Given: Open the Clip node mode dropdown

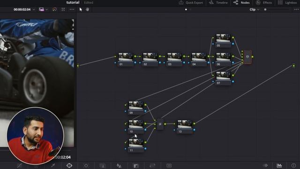Looking at the screenshot, I should point(254,9).
